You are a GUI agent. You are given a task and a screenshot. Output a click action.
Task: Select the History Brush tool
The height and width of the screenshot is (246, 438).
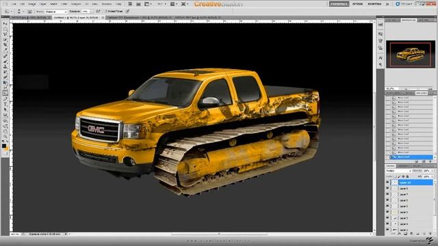click(x=5, y=71)
